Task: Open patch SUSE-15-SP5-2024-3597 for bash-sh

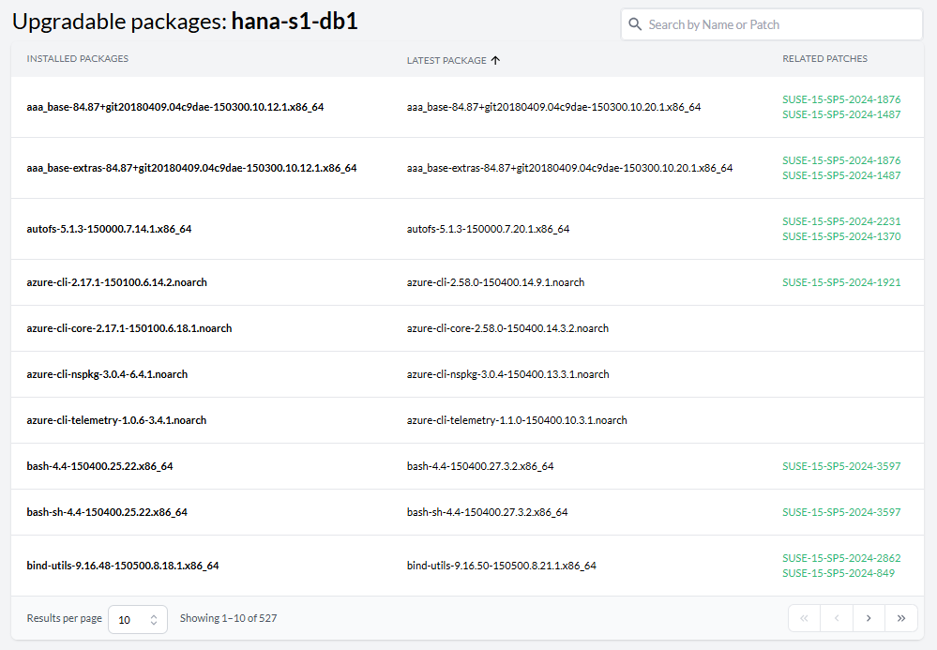Action: (841, 512)
